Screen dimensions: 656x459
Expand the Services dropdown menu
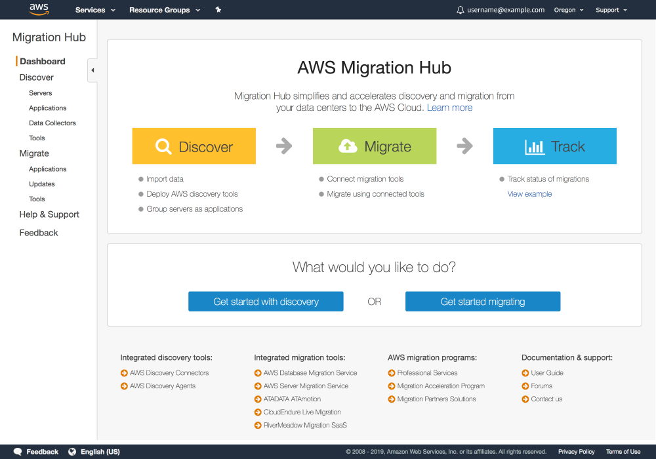point(95,10)
